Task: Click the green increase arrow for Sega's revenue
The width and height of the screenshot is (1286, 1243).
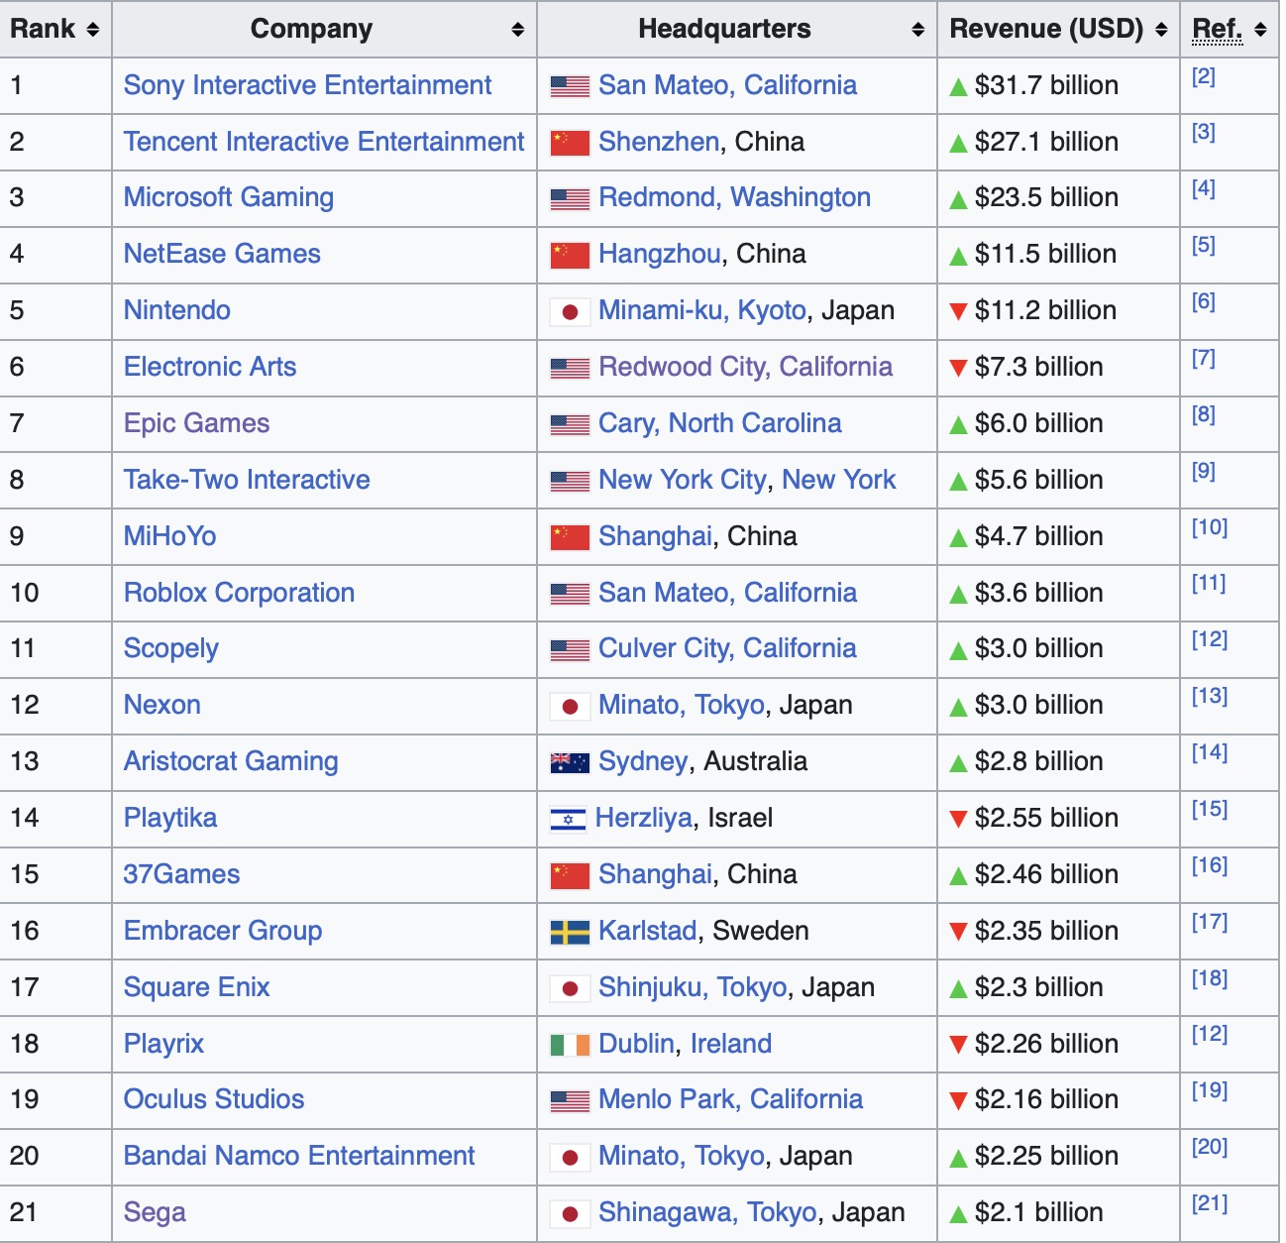Action: click(958, 1213)
